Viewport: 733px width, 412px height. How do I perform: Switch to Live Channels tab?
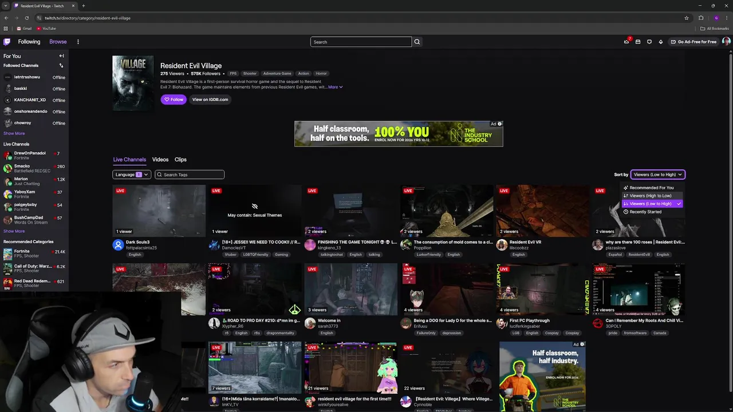pos(129,160)
